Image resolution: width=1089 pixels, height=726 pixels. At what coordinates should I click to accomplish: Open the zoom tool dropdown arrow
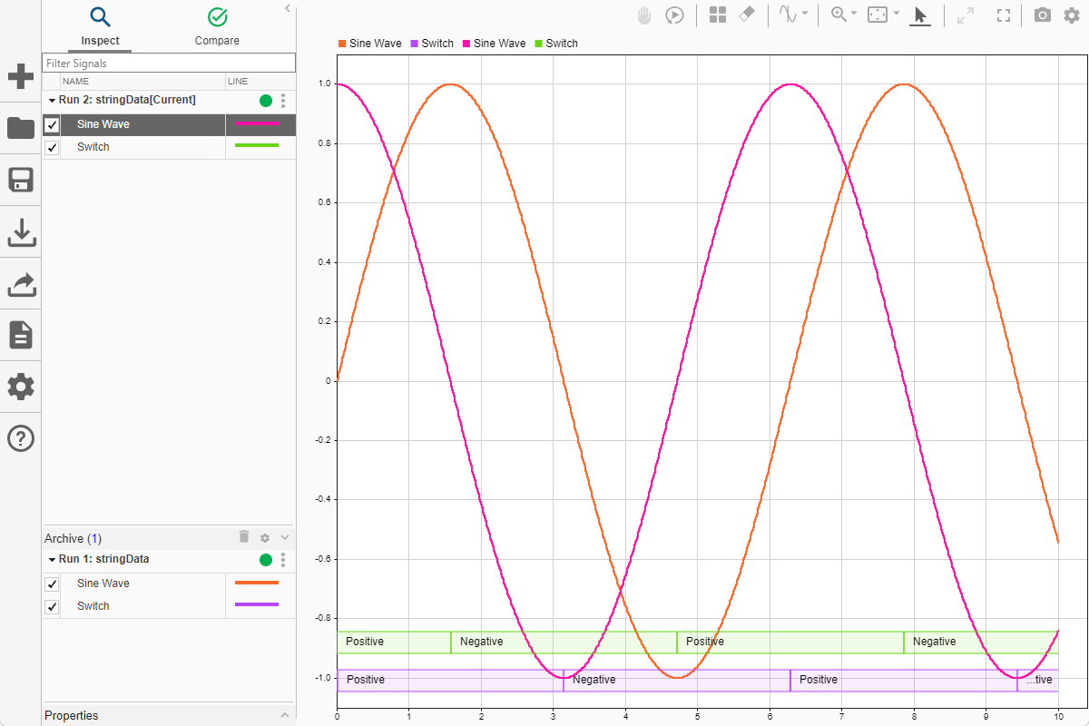pos(854,14)
